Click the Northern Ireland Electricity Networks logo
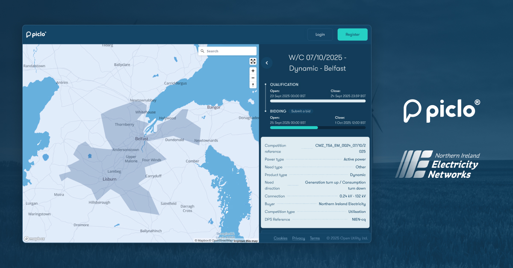Screen dimensions: 513x268 pyautogui.click(x=437, y=165)
